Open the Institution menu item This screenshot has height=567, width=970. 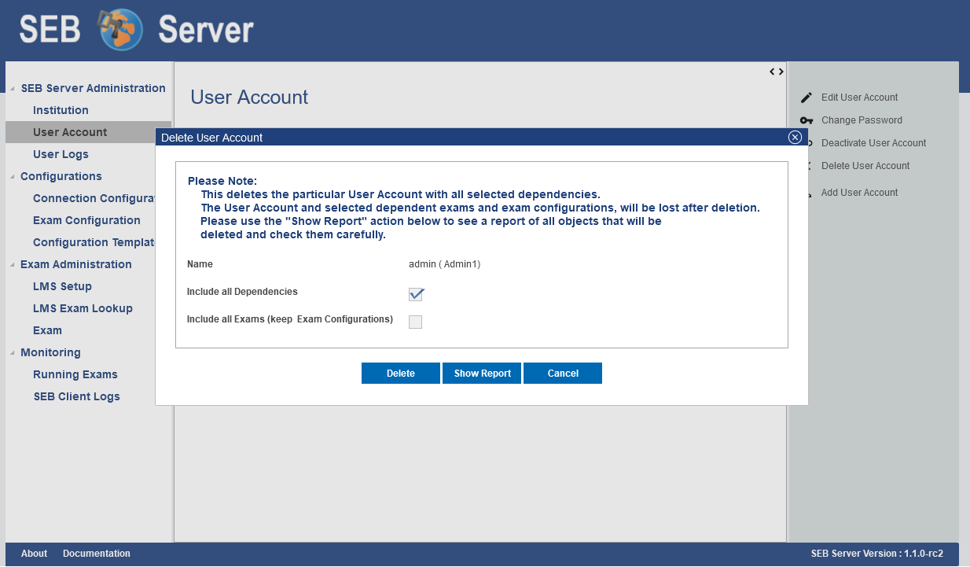[x=61, y=110]
